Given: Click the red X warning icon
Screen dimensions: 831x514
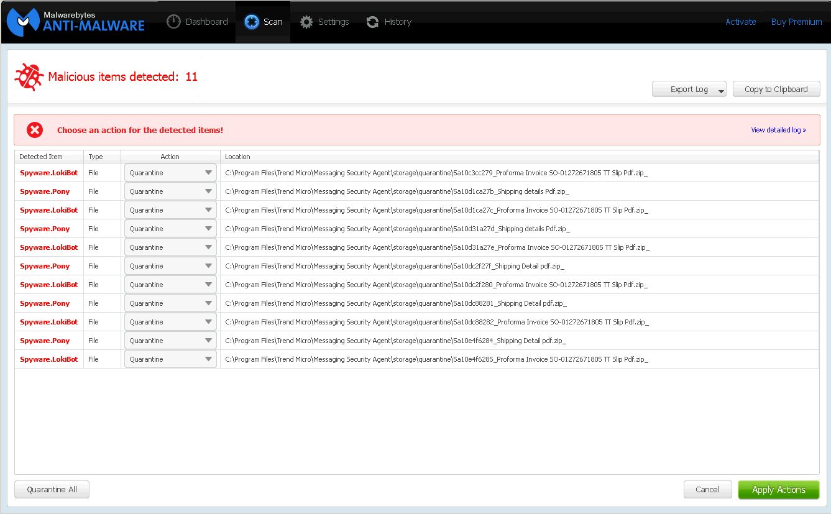Looking at the screenshot, I should point(35,130).
